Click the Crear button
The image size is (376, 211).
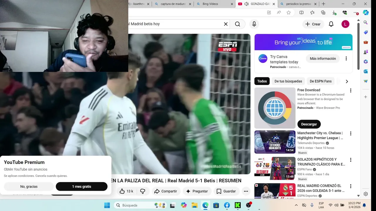pos(313,24)
